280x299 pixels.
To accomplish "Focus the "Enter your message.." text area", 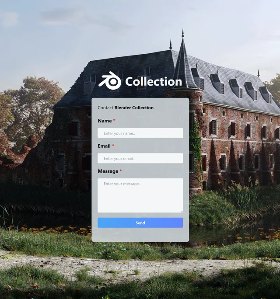I will [x=140, y=195].
